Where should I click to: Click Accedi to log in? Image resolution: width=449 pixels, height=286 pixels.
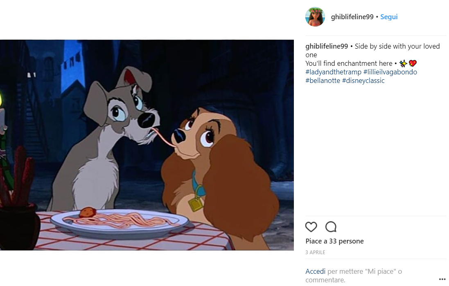click(316, 271)
